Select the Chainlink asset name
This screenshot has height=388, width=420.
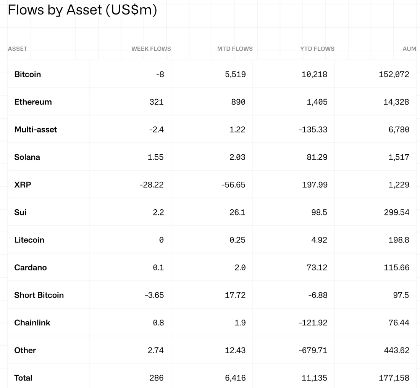[x=32, y=323]
